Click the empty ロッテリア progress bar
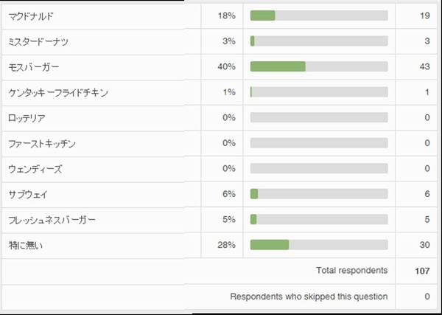The width and height of the screenshot is (442, 315). (319, 117)
